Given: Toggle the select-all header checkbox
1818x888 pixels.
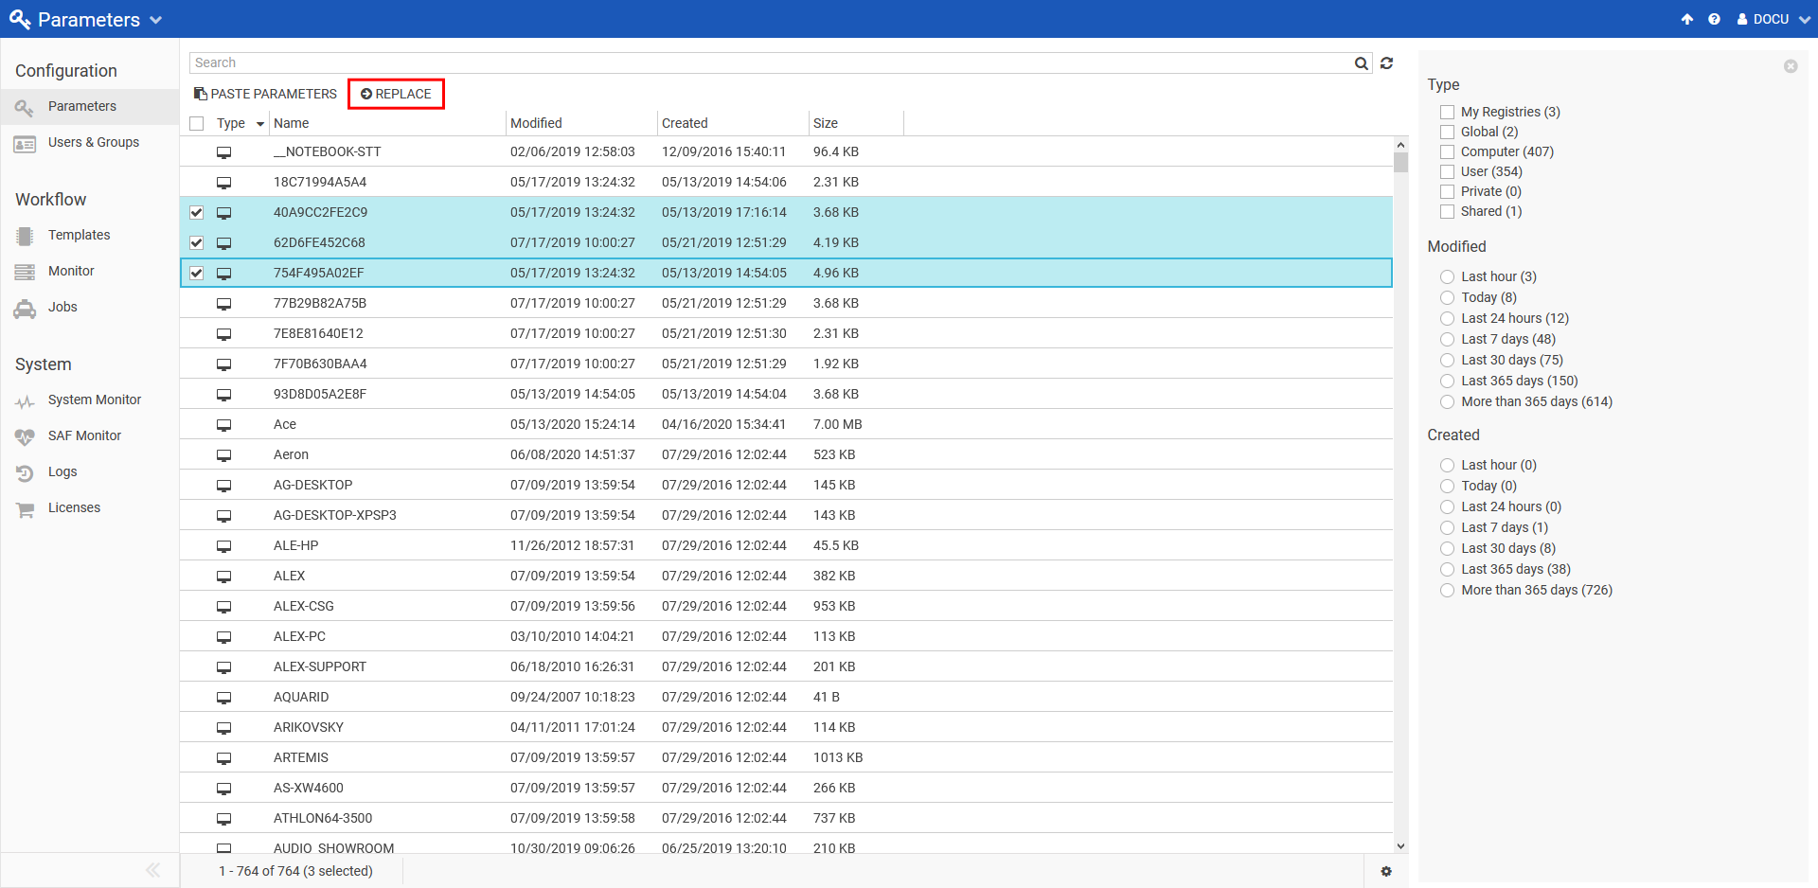Looking at the screenshot, I should [x=197, y=124].
